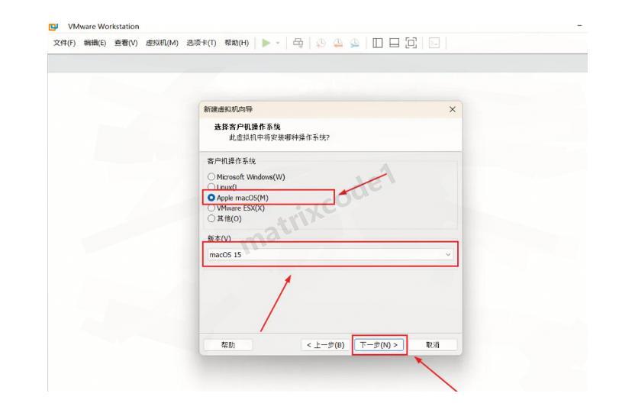Click the VMware Workstation logo icon

(x=53, y=27)
